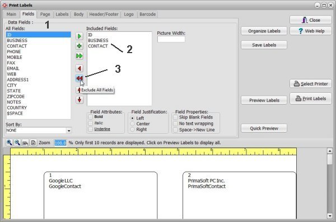Select Left field justification
Viewport: 336px width, 222px height.
tap(132, 118)
